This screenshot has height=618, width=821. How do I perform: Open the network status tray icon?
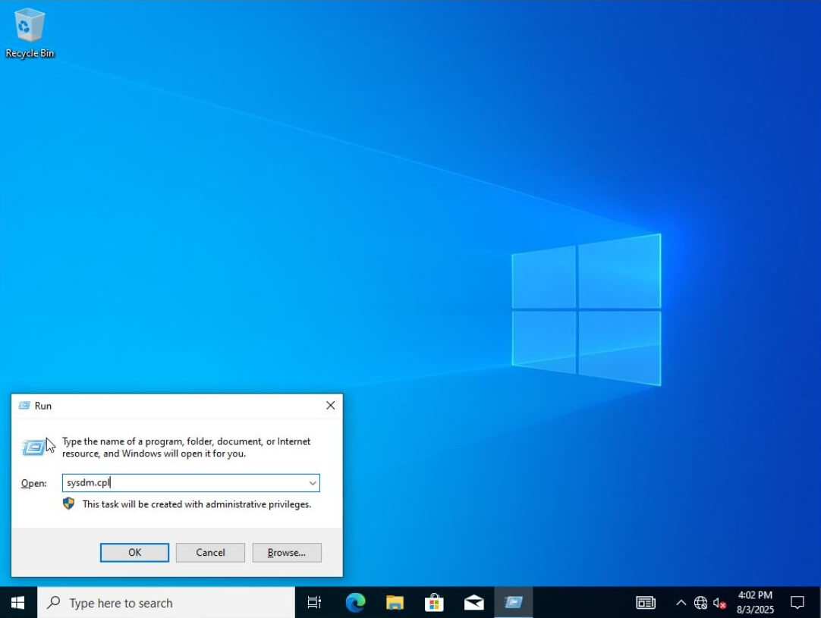click(x=700, y=603)
